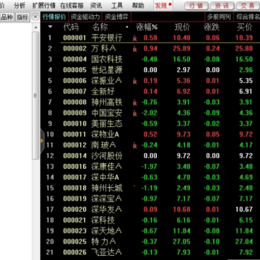
Task: Select stock 深振业A
Action: (x=106, y=81)
